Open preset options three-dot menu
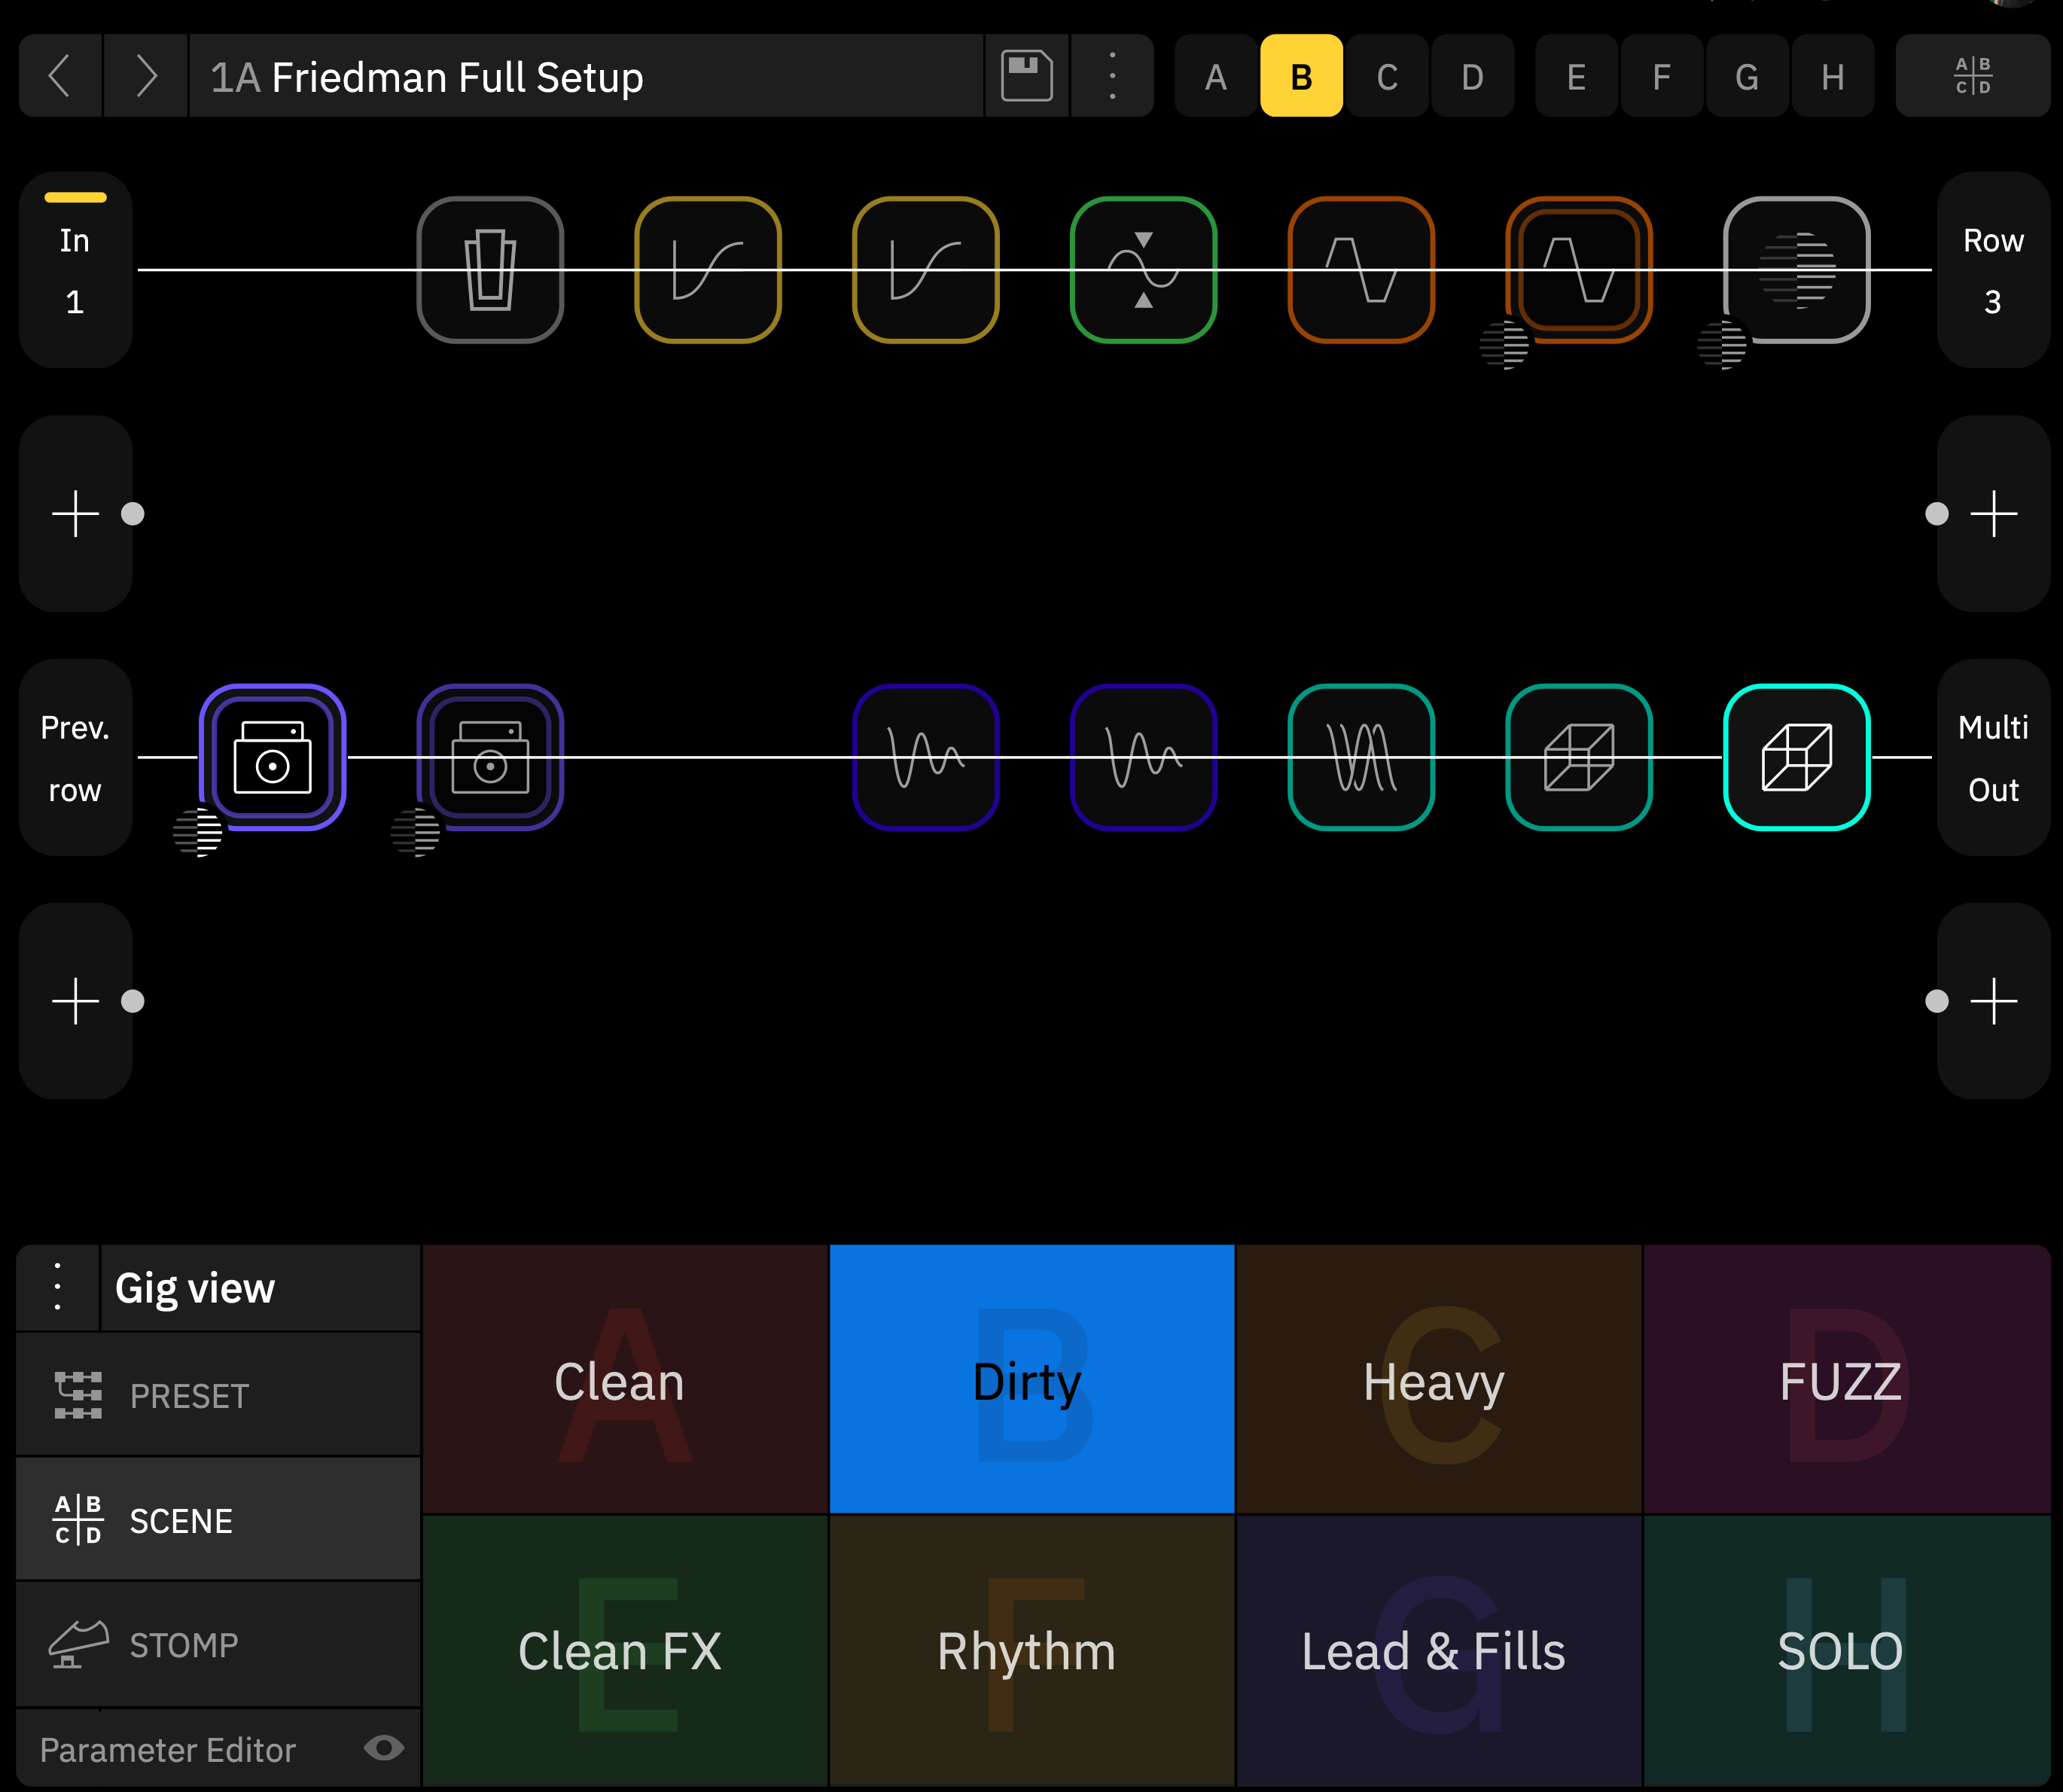 (x=1112, y=76)
